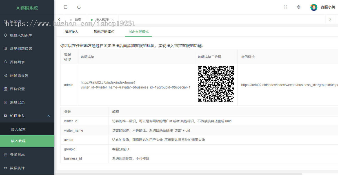Click the 评价设置 calendar icon
The image size is (338, 175).
5,89
